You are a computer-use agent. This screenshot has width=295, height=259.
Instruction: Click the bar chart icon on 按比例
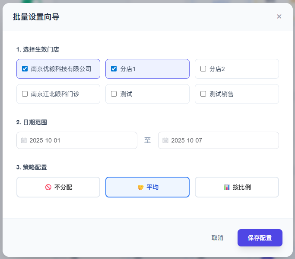coord(227,187)
